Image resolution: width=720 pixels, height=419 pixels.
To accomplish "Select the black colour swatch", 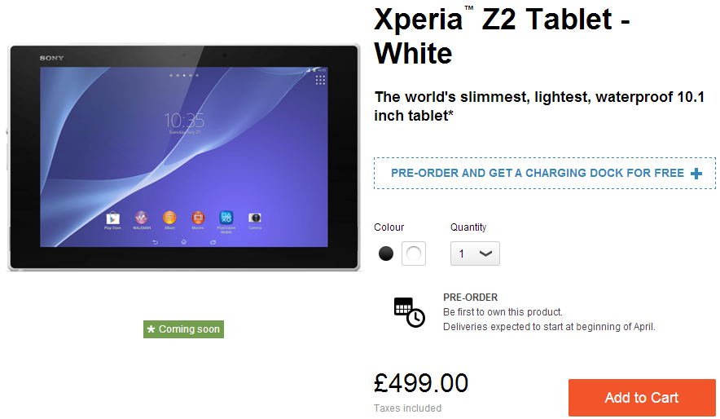I will pos(386,254).
